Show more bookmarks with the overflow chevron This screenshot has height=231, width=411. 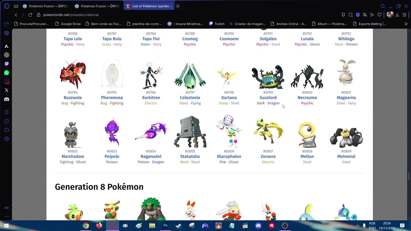[406, 24]
